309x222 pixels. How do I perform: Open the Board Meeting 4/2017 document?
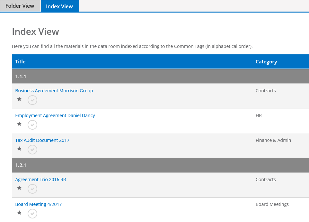point(39,204)
